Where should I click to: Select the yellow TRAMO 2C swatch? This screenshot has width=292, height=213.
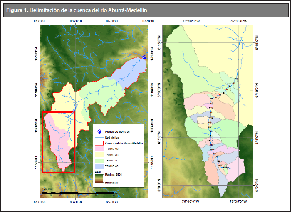[x=99, y=154]
